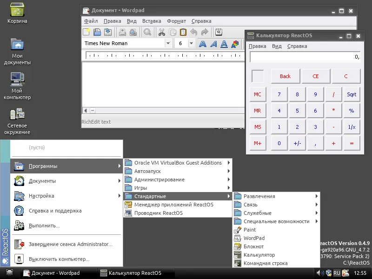This screenshot has width=372, height=279.
Task: Launch Paint from the Стандартные menu
Action: point(276,230)
